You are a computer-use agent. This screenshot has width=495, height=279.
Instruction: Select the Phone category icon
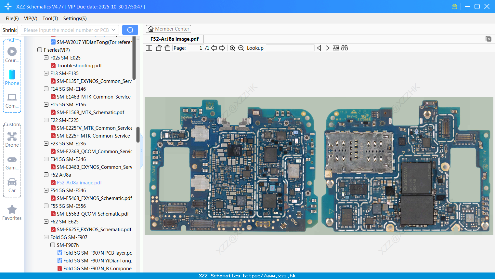12,77
